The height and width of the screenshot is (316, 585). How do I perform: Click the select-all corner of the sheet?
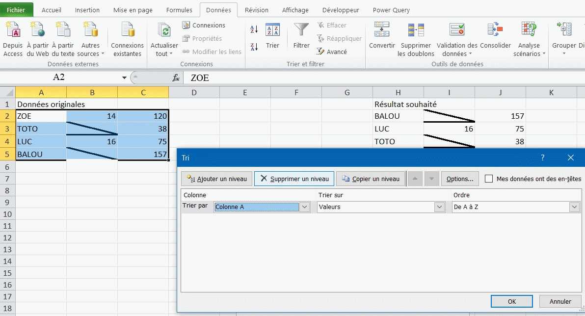pyautogui.click(x=7, y=92)
